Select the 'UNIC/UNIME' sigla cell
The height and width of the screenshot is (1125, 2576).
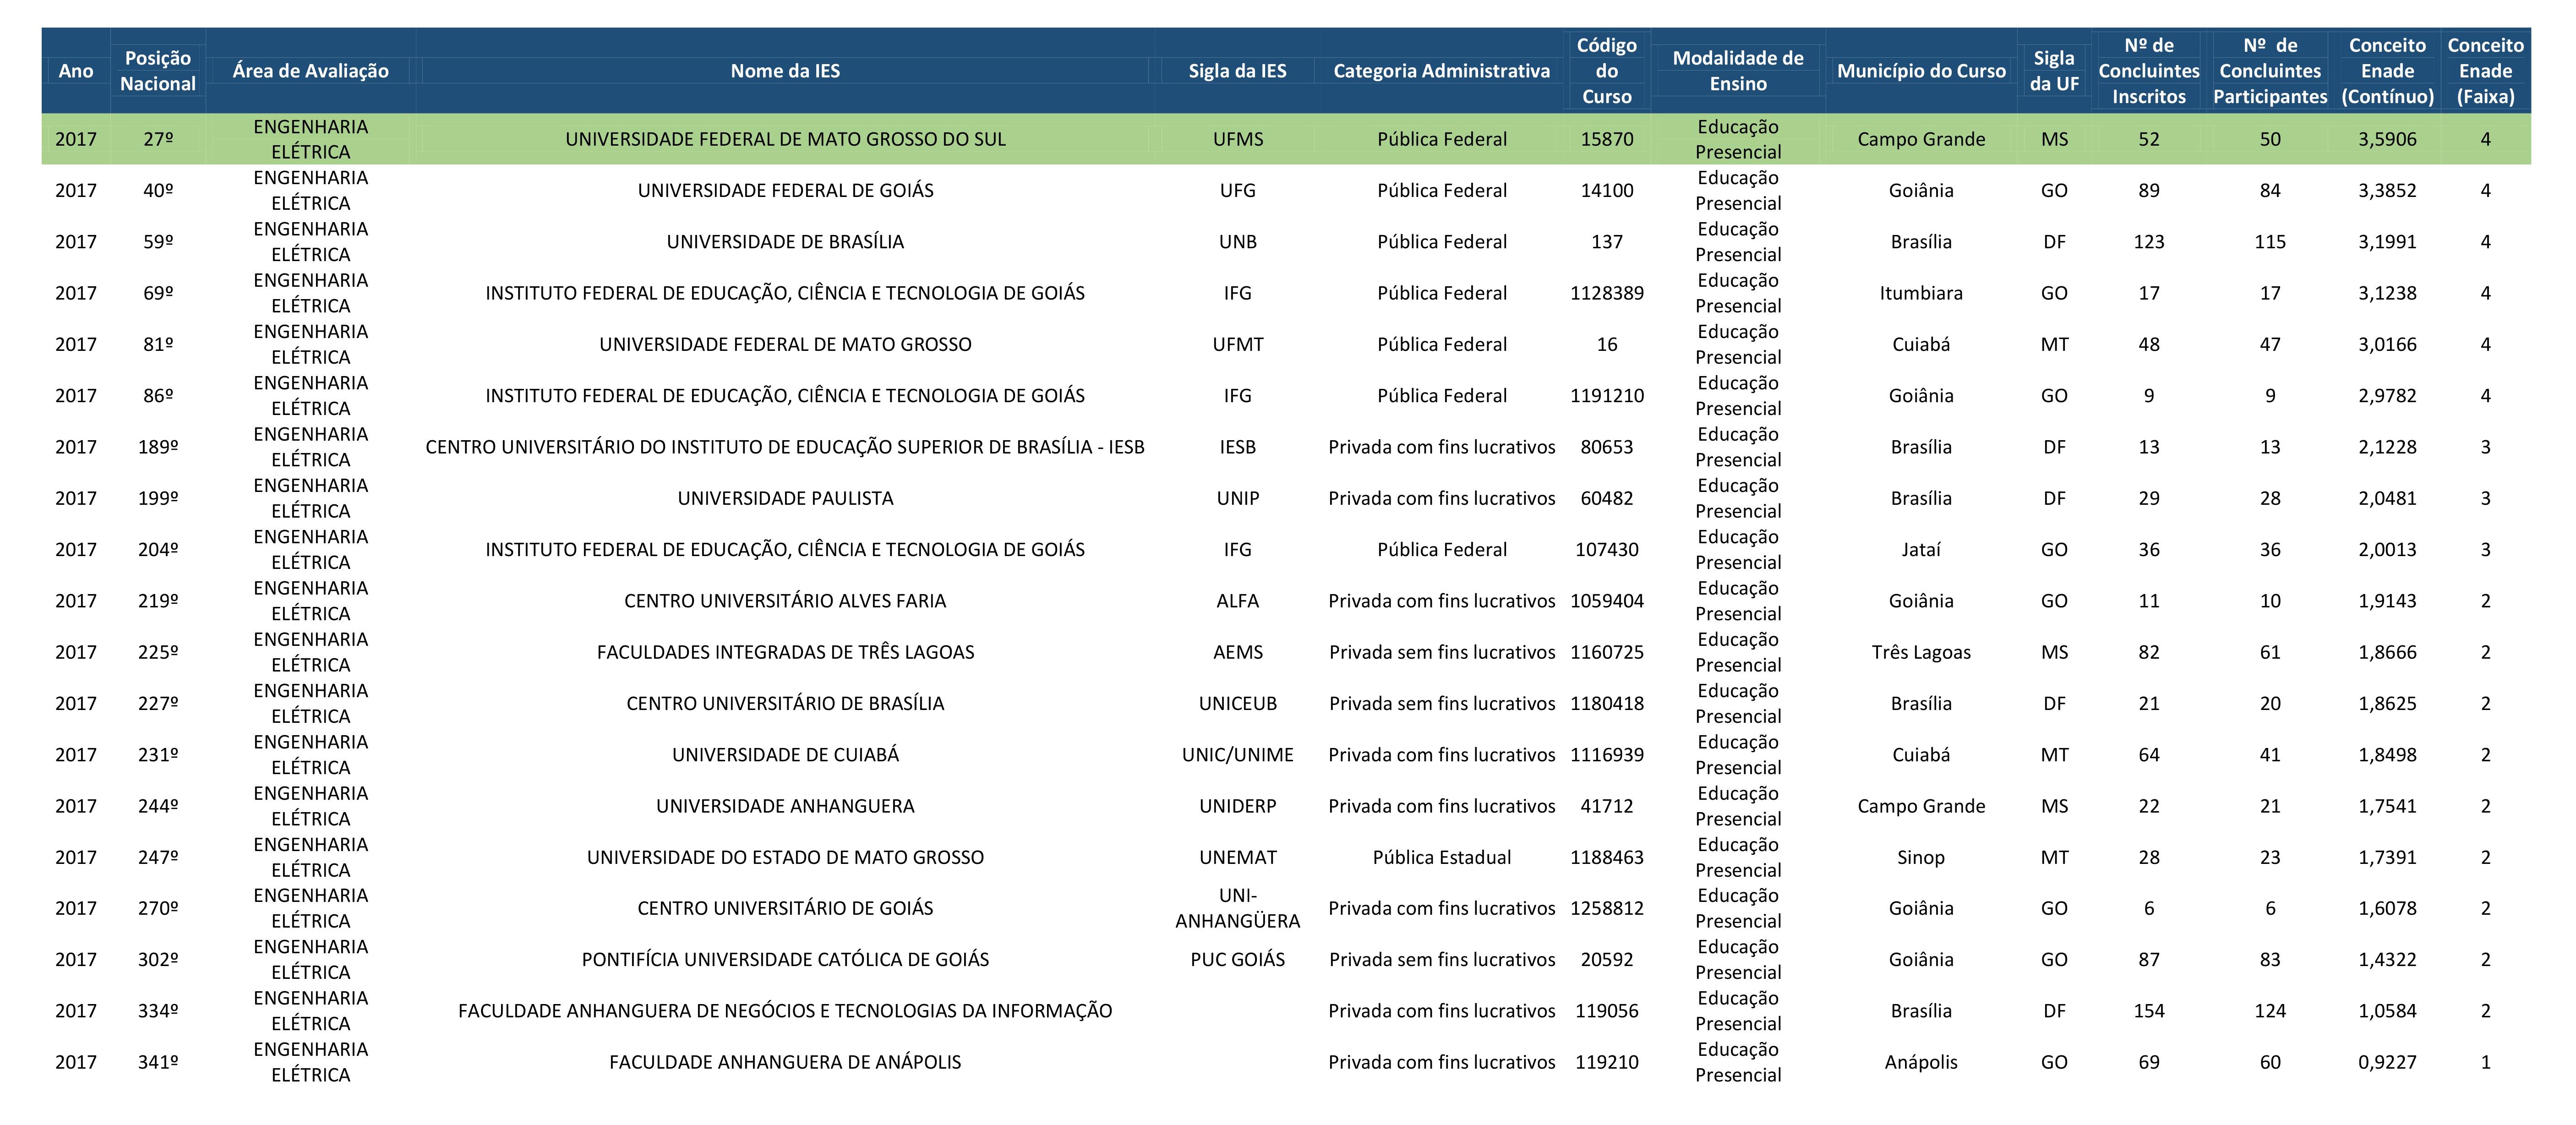(x=1237, y=755)
